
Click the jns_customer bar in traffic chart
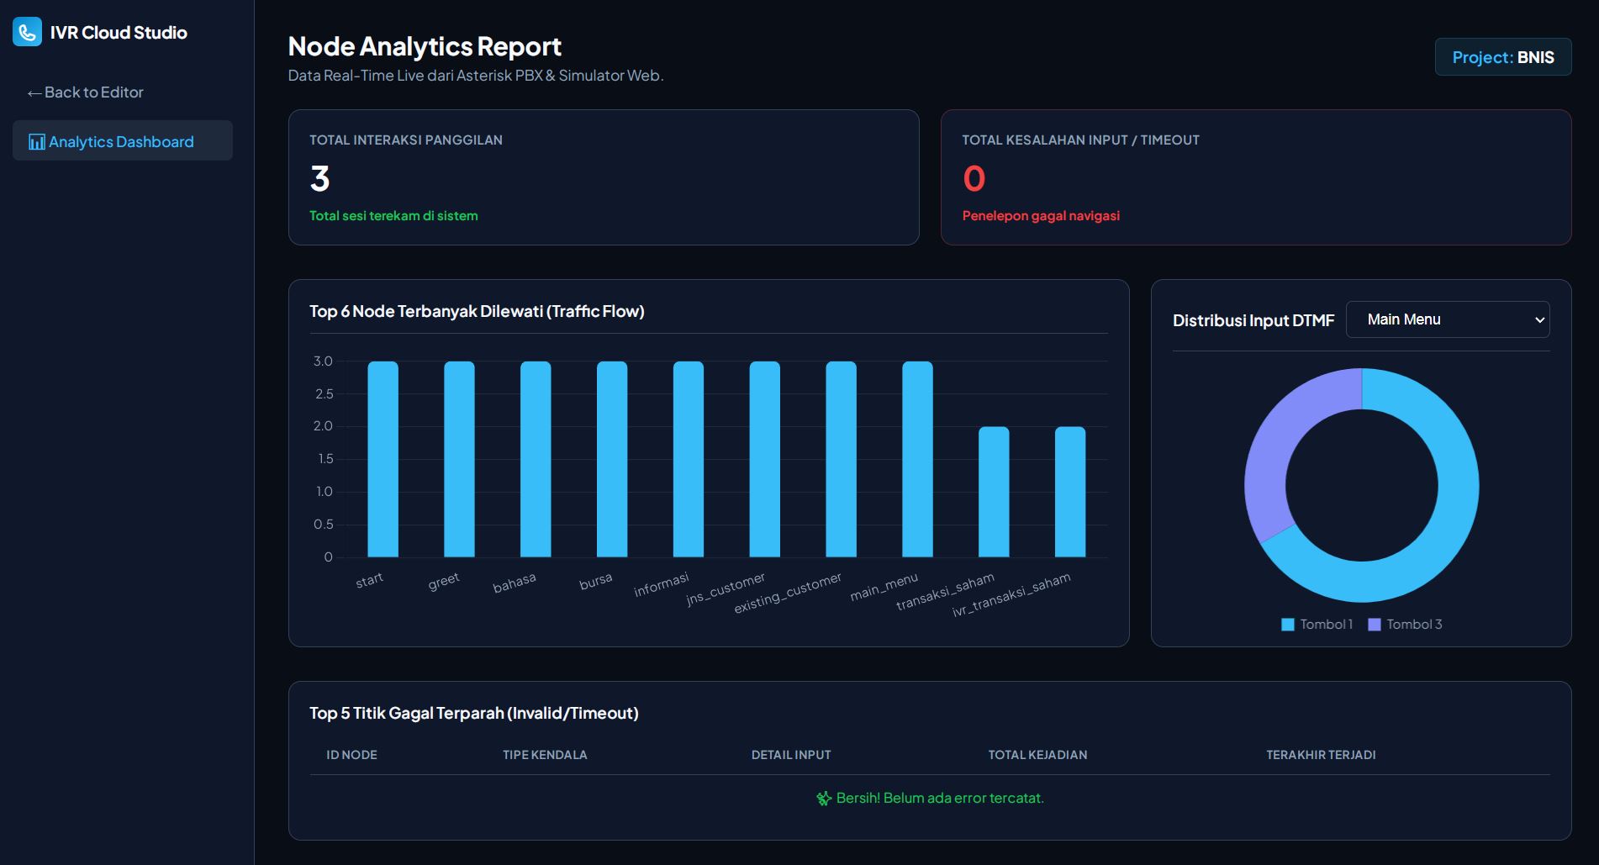pyautogui.click(x=765, y=459)
